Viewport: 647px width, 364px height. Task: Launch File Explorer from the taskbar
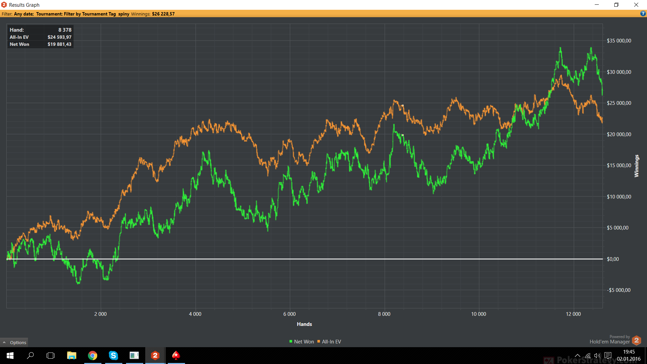click(71, 356)
